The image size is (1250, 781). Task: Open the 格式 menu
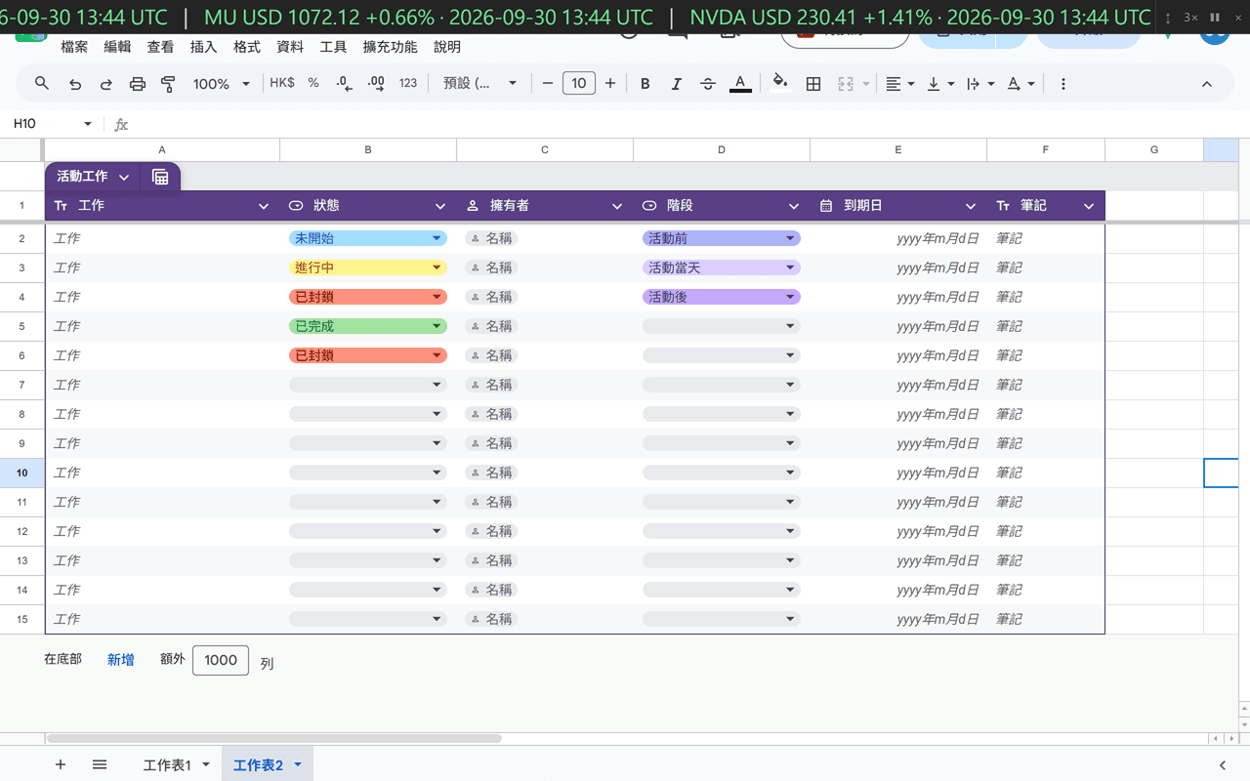247,47
